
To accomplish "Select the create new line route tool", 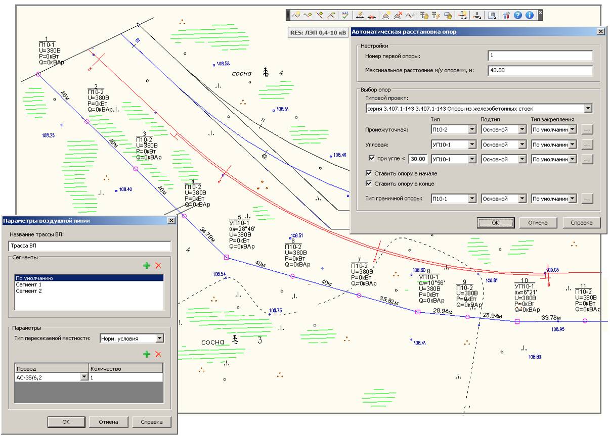I will 296,15.
